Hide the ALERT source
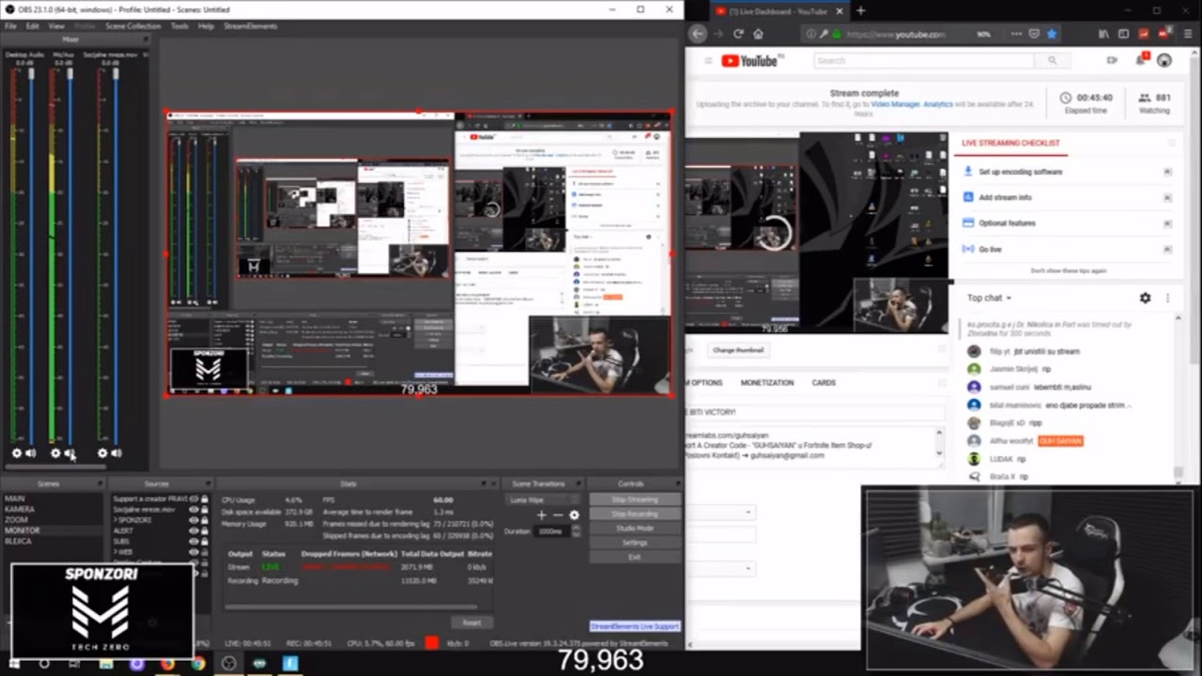 [193, 530]
